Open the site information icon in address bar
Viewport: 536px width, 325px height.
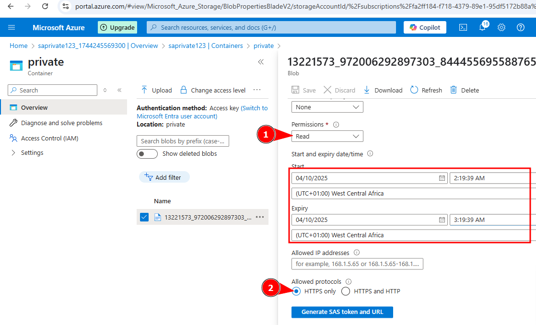pos(66,6)
